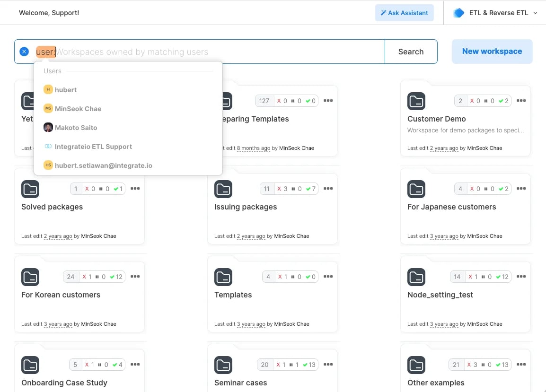Open more options for Solved packages
546x392 pixels.
[x=135, y=188]
